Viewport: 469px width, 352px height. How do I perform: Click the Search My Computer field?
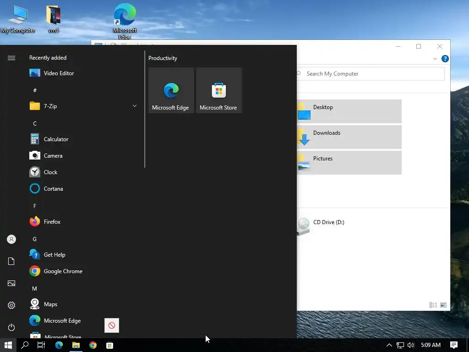tap(370, 74)
